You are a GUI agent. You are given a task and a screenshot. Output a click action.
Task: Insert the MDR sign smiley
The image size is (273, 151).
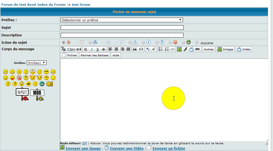click(x=37, y=95)
